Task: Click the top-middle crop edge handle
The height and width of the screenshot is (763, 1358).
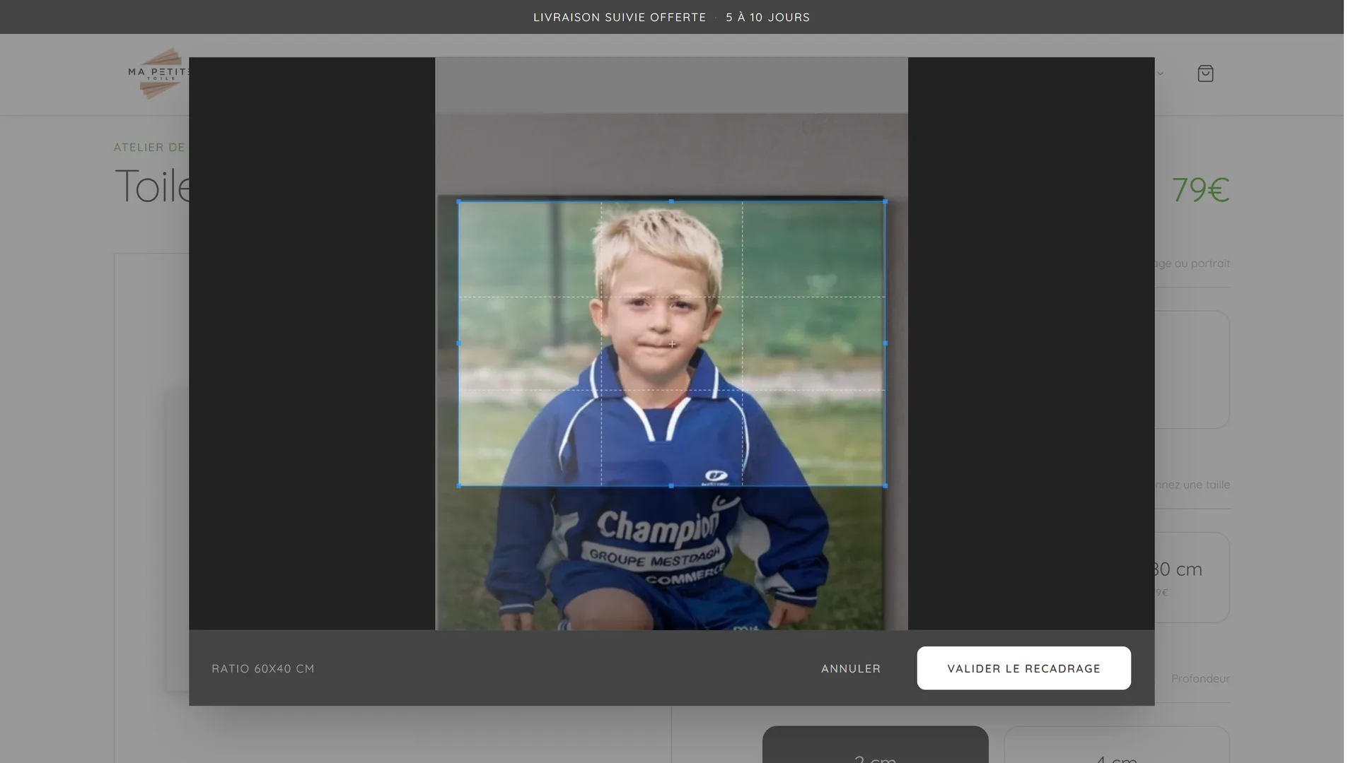Action: coord(671,201)
